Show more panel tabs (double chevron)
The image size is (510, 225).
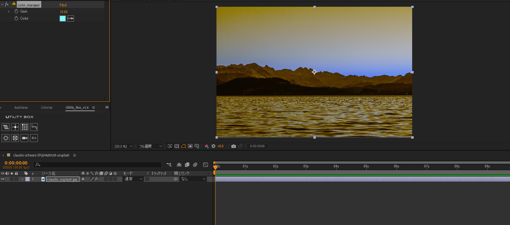(x=107, y=107)
